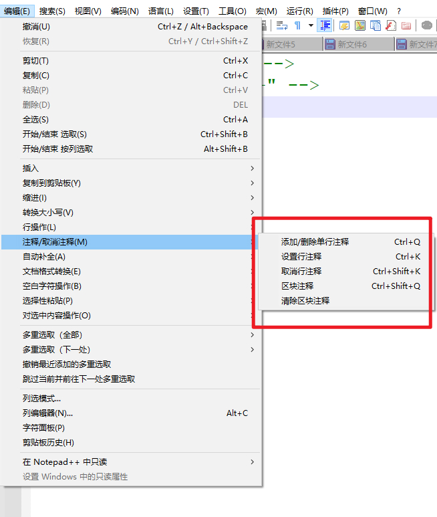
Task: Expand the 文档格式转换(E) submenu
Action: point(131,272)
